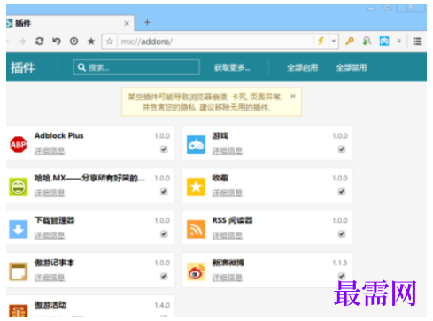Image resolution: width=433 pixels, height=321 pixels.
Task: Toggle the 下载管理器 checkbox
Action: 164,234
